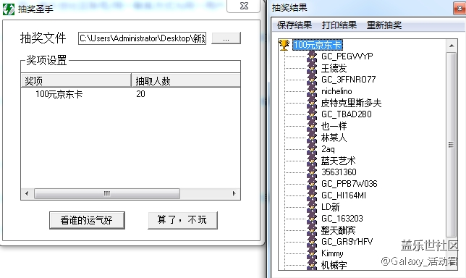Open the 打印结果 menu

(339, 25)
